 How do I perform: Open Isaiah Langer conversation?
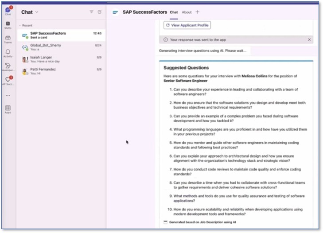point(62,59)
